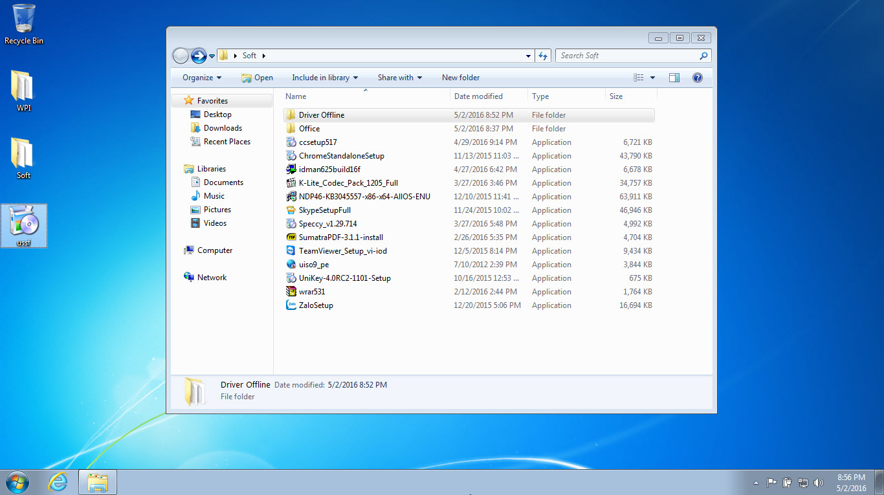This screenshot has width=884, height=495.
Task: Click the Help question mark icon
Action: pyautogui.click(x=697, y=77)
